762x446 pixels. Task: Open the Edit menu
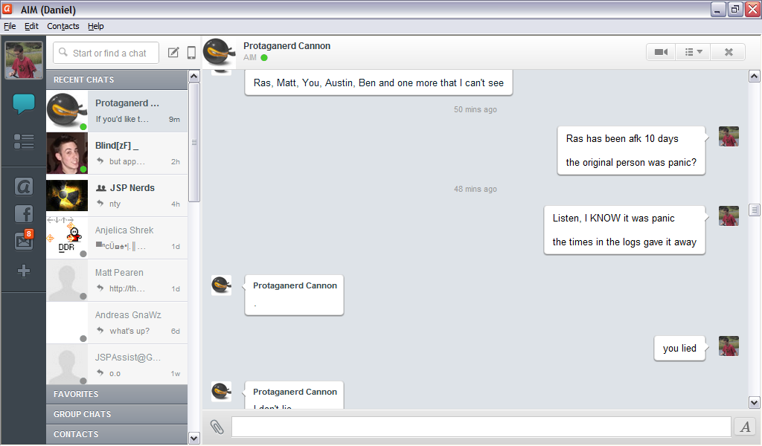(x=31, y=26)
